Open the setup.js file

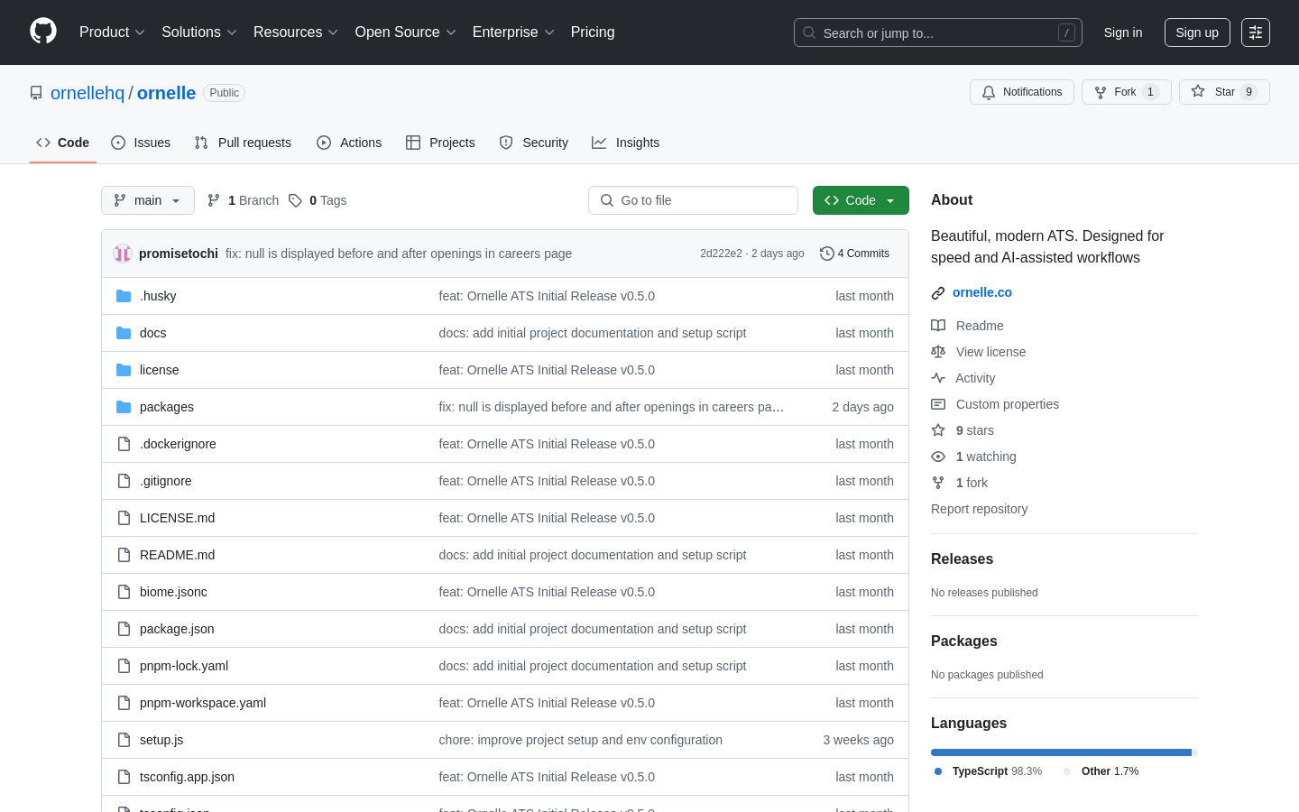161,740
